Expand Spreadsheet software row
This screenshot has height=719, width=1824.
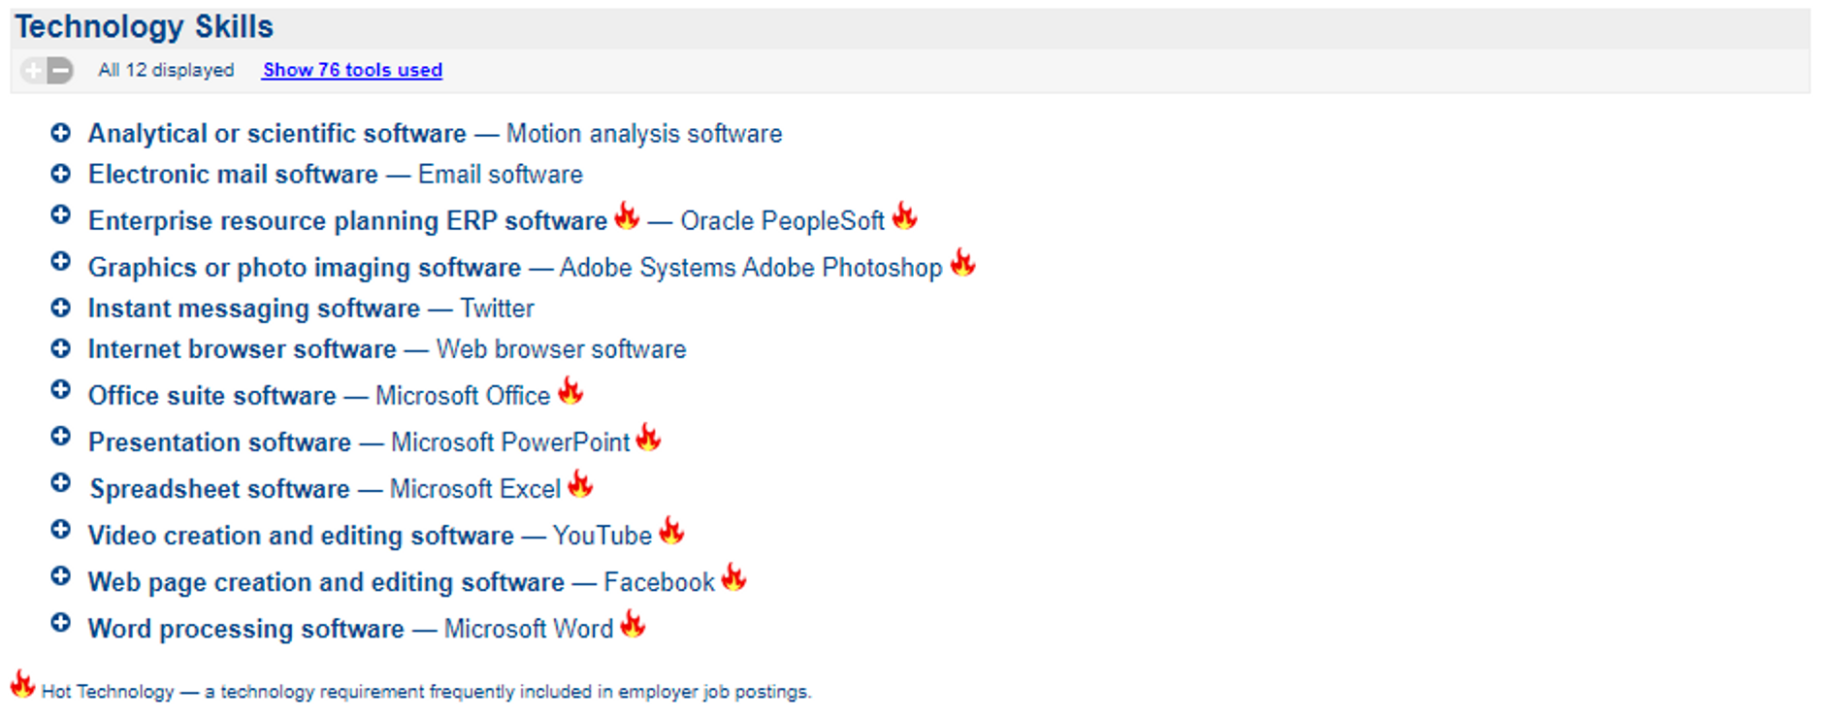coord(60,482)
